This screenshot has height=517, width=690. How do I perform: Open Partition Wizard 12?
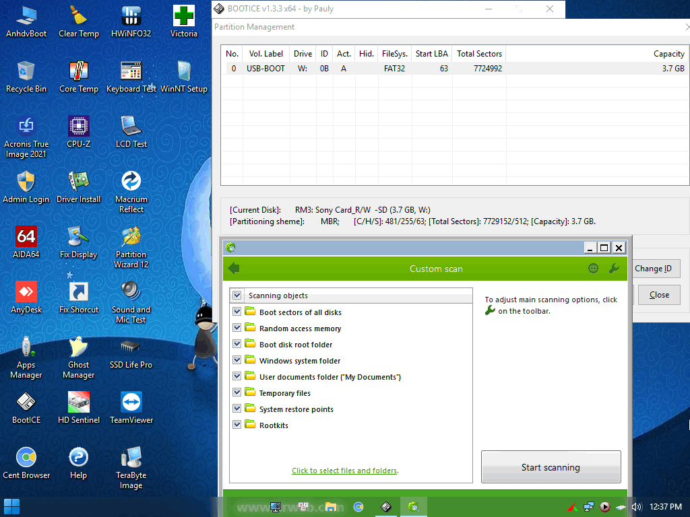131,248
